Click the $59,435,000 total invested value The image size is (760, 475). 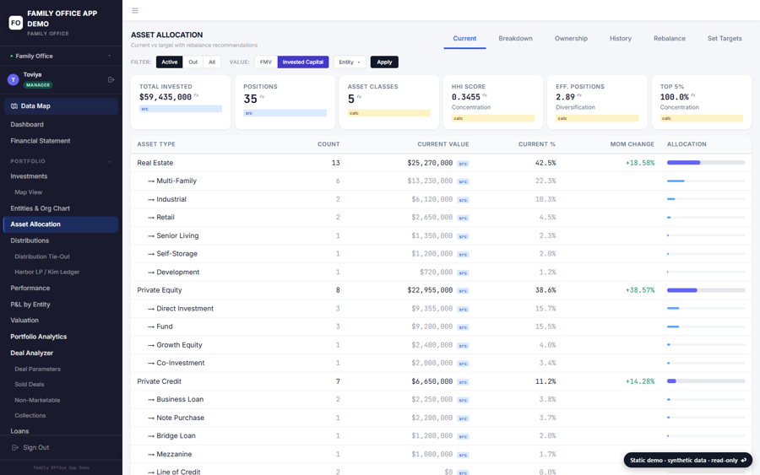tap(166, 97)
